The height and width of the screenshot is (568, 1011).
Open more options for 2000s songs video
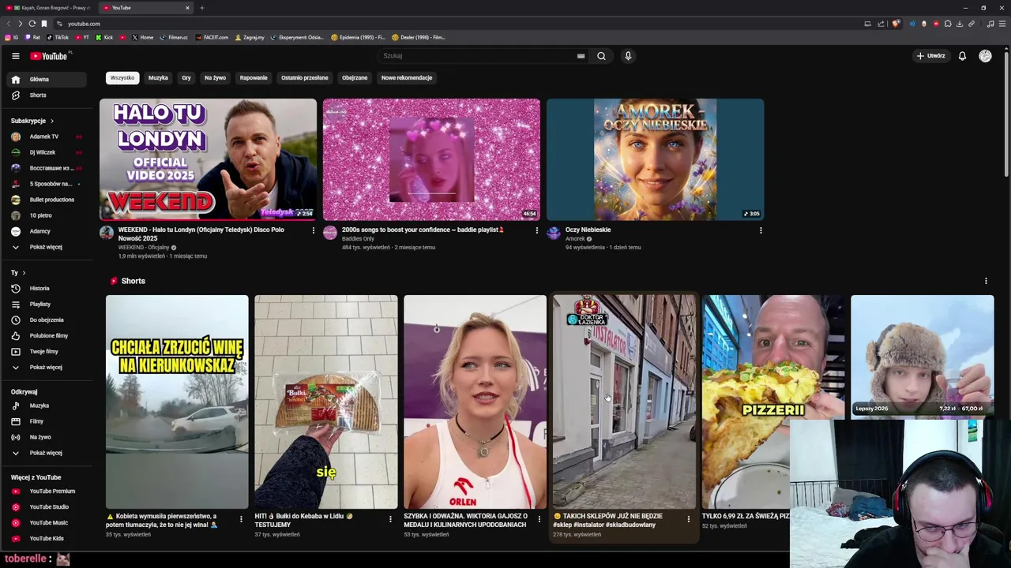tap(537, 230)
